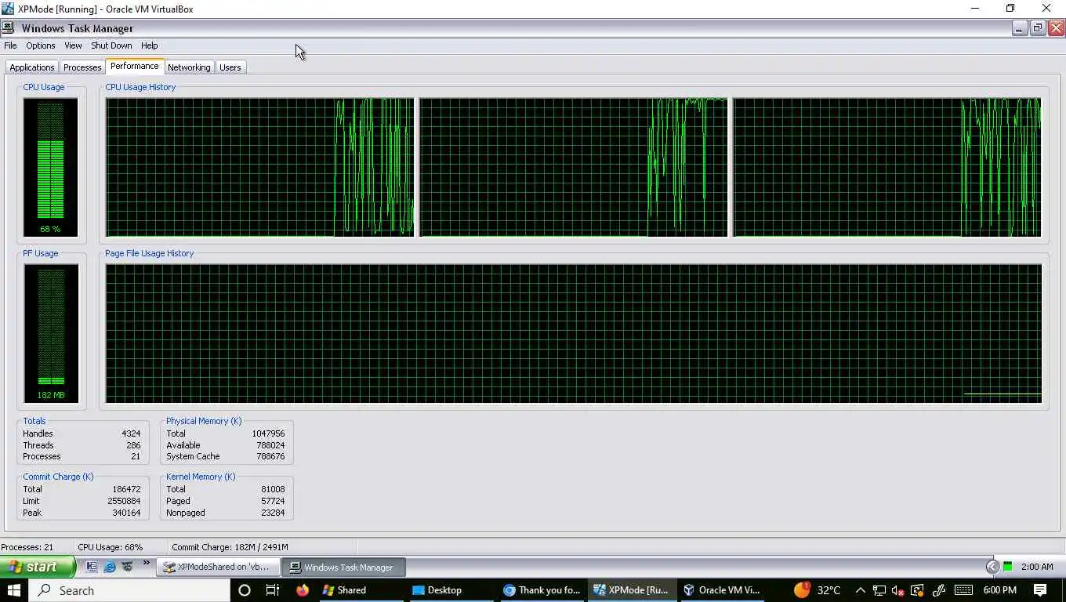1066x602 pixels.
Task: Click the weather 32°C widget
Action: point(817,590)
